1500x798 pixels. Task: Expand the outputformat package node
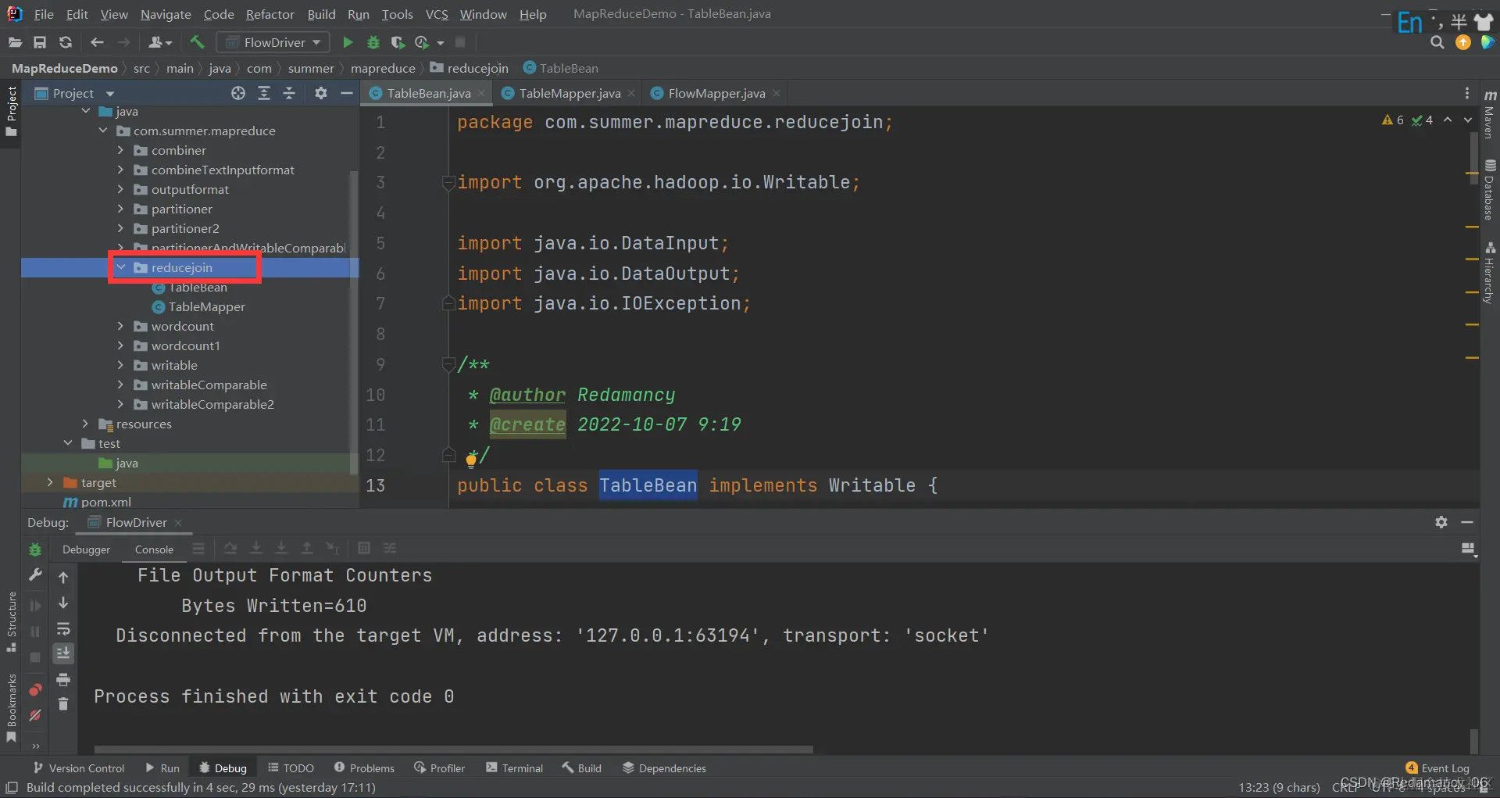[x=120, y=189]
